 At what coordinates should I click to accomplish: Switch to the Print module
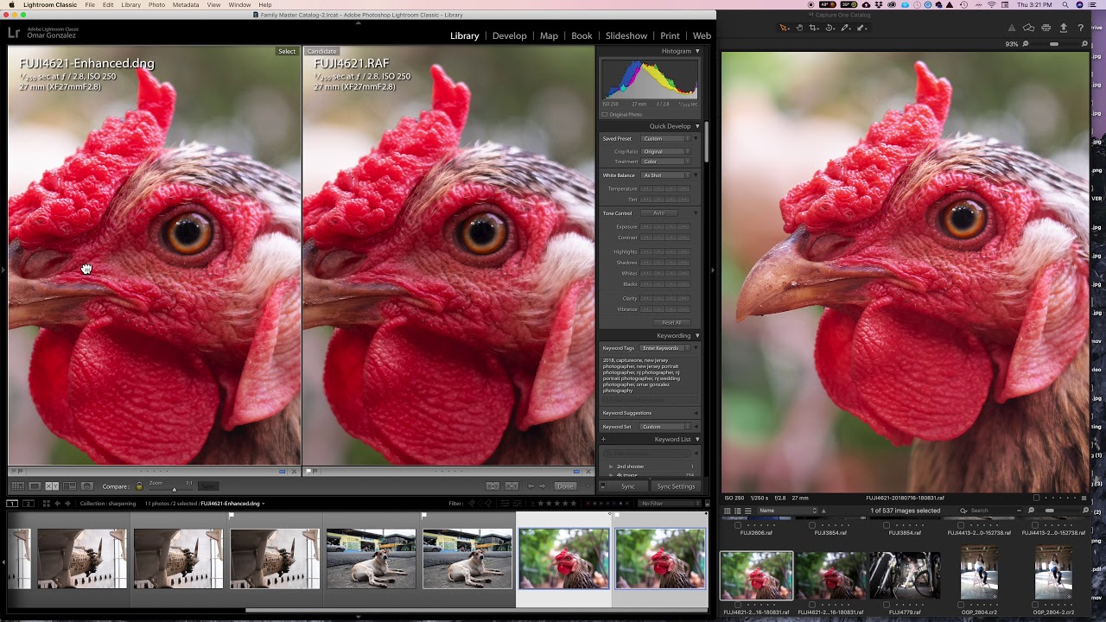tap(670, 35)
